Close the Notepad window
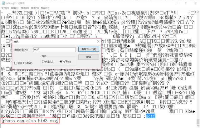The image size is (200, 128). [195, 3]
